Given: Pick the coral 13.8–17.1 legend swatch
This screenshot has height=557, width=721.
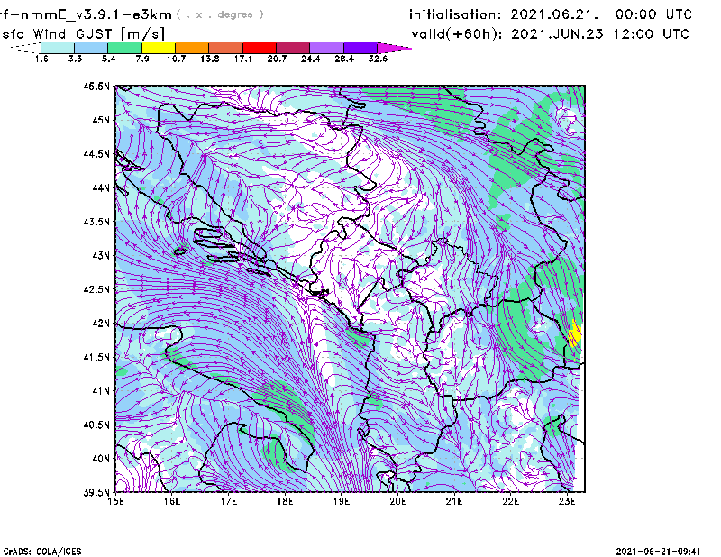Looking at the screenshot, I should point(226,48).
